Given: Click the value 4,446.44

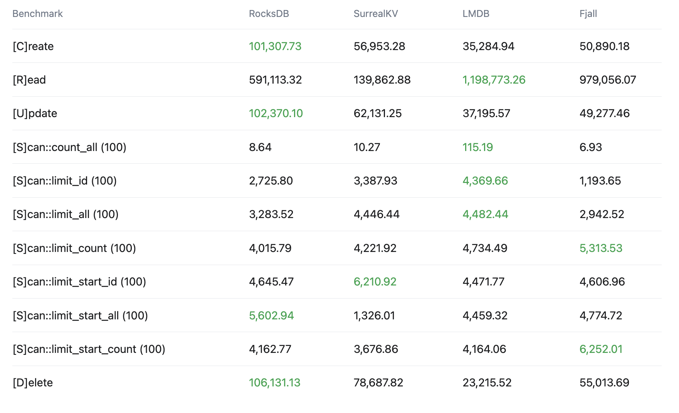Looking at the screenshot, I should pyautogui.click(x=376, y=214).
